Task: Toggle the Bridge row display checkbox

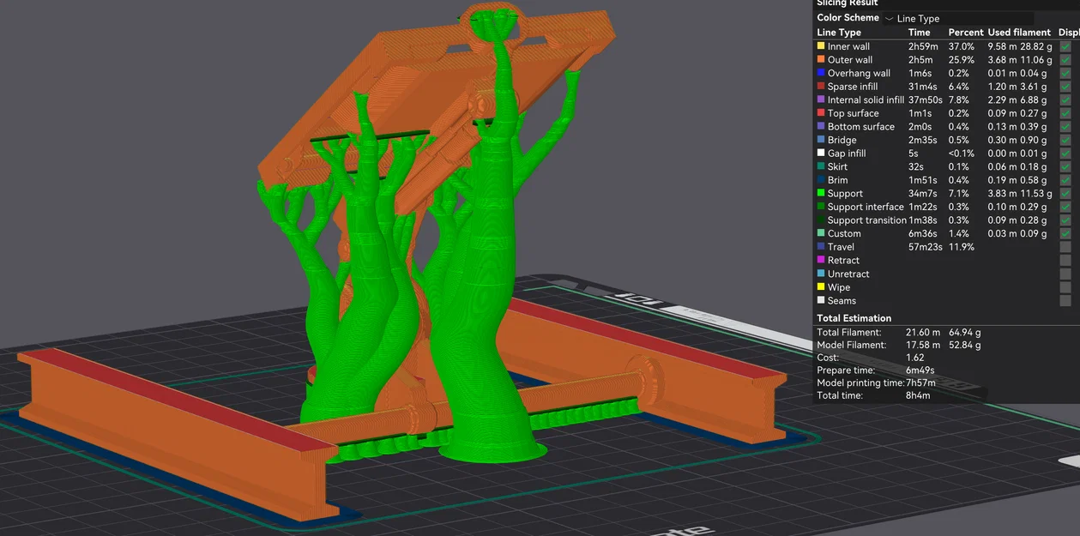Action: pyautogui.click(x=1065, y=140)
